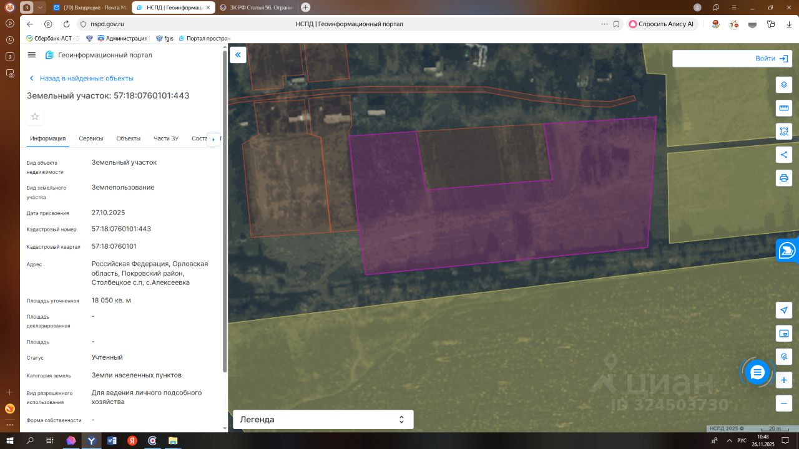Screen dimensions: 799x449
Task: Open the Администрация bookmark
Action: tap(122, 38)
